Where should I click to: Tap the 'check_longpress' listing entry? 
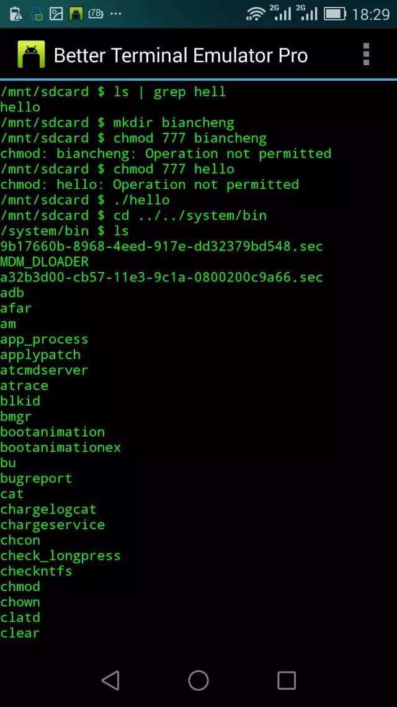[x=60, y=555]
